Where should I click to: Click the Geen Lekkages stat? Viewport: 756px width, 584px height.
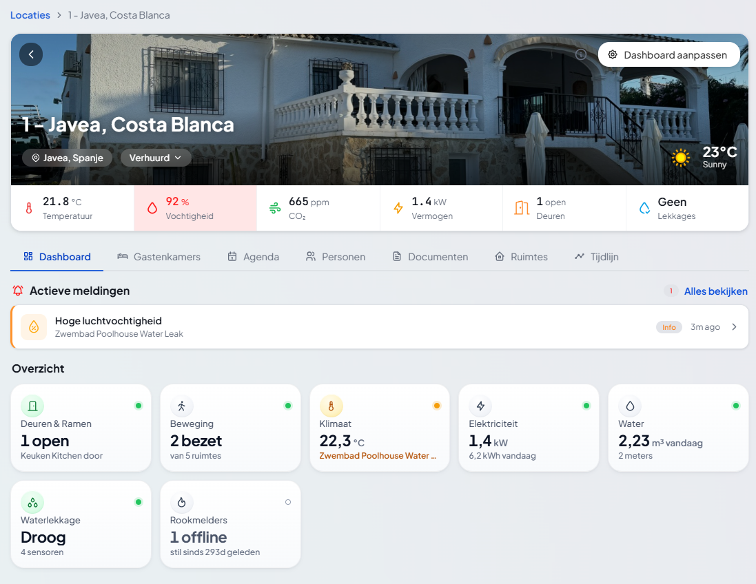tap(687, 208)
